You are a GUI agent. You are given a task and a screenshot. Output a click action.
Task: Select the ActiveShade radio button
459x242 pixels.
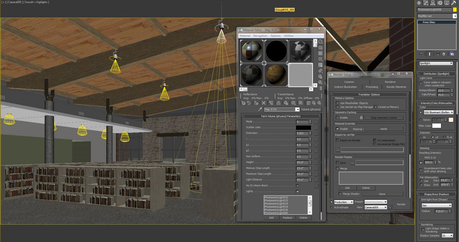332,207
